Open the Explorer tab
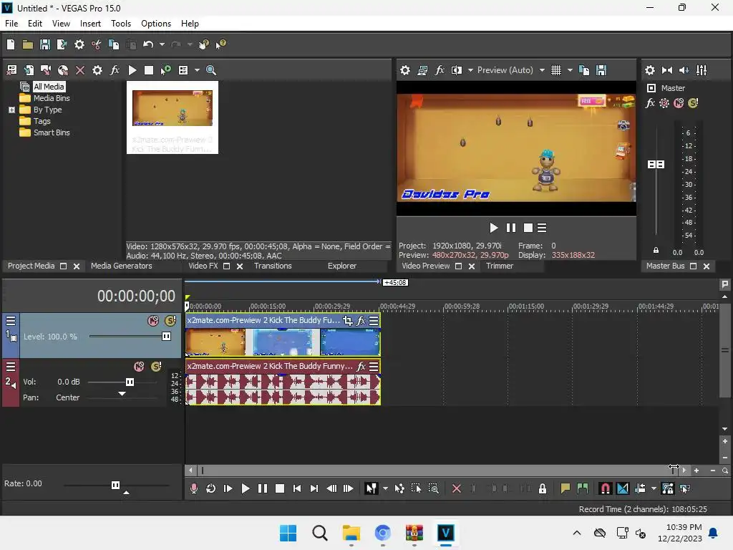The image size is (733, 550). coord(342,266)
